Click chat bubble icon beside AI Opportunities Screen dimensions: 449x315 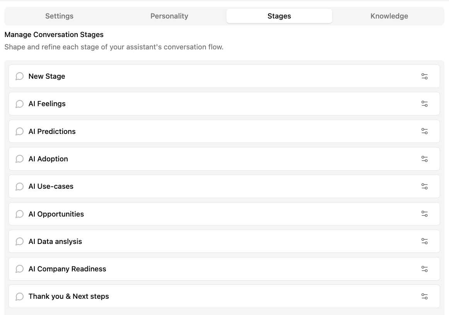pyautogui.click(x=19, y=214)
